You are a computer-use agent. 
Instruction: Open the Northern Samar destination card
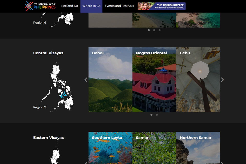pos(198,148)
